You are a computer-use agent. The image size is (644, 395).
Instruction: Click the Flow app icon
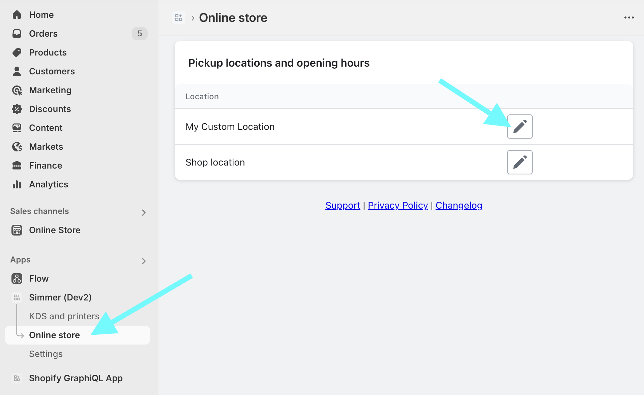pos(17,279)
